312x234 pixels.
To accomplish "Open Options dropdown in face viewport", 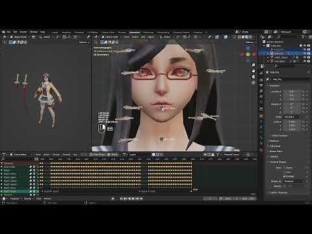I will pyautogui.click(x=250, y=42).
